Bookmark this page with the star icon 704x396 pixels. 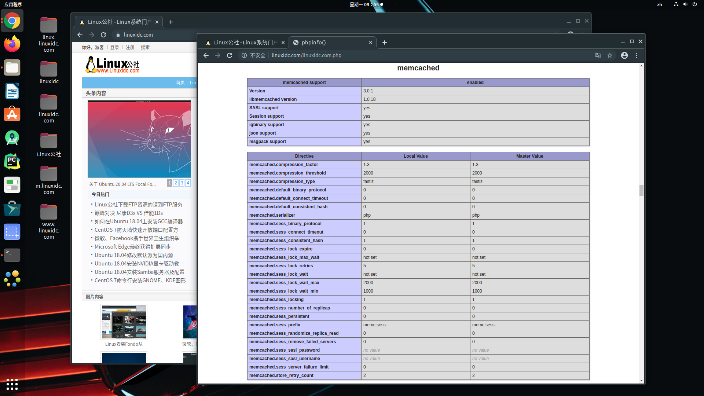[610, 55]
